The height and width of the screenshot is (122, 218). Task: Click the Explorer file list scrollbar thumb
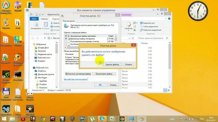click(170, 57)
